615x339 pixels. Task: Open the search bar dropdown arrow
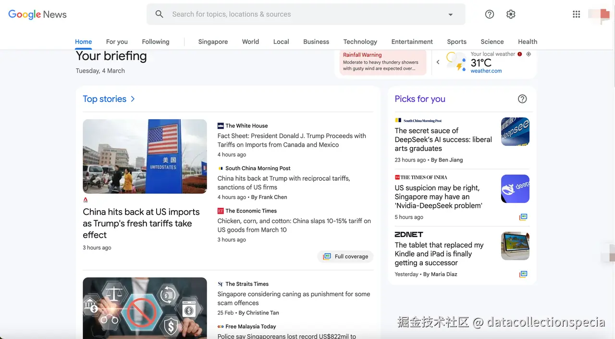pos(450,14)
